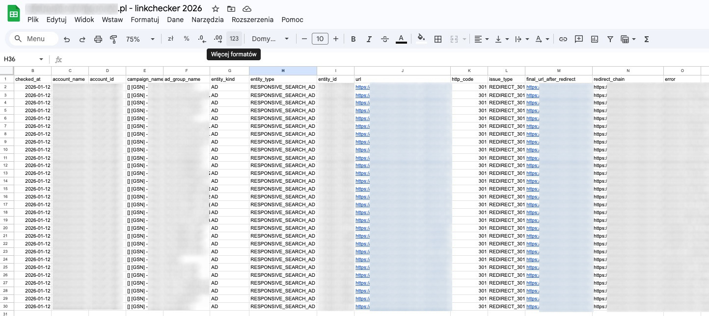This screenshot has height=316, width=709.
Task: Click the insert comment icon
Action: click(579, 39)
